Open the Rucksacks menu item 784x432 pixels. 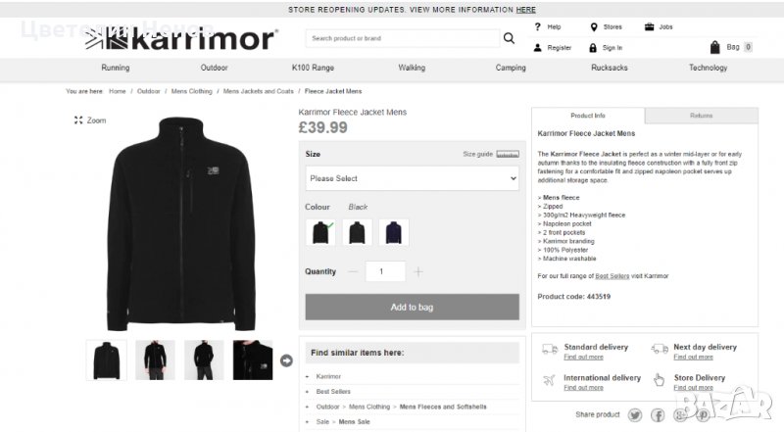pos(609,68)
